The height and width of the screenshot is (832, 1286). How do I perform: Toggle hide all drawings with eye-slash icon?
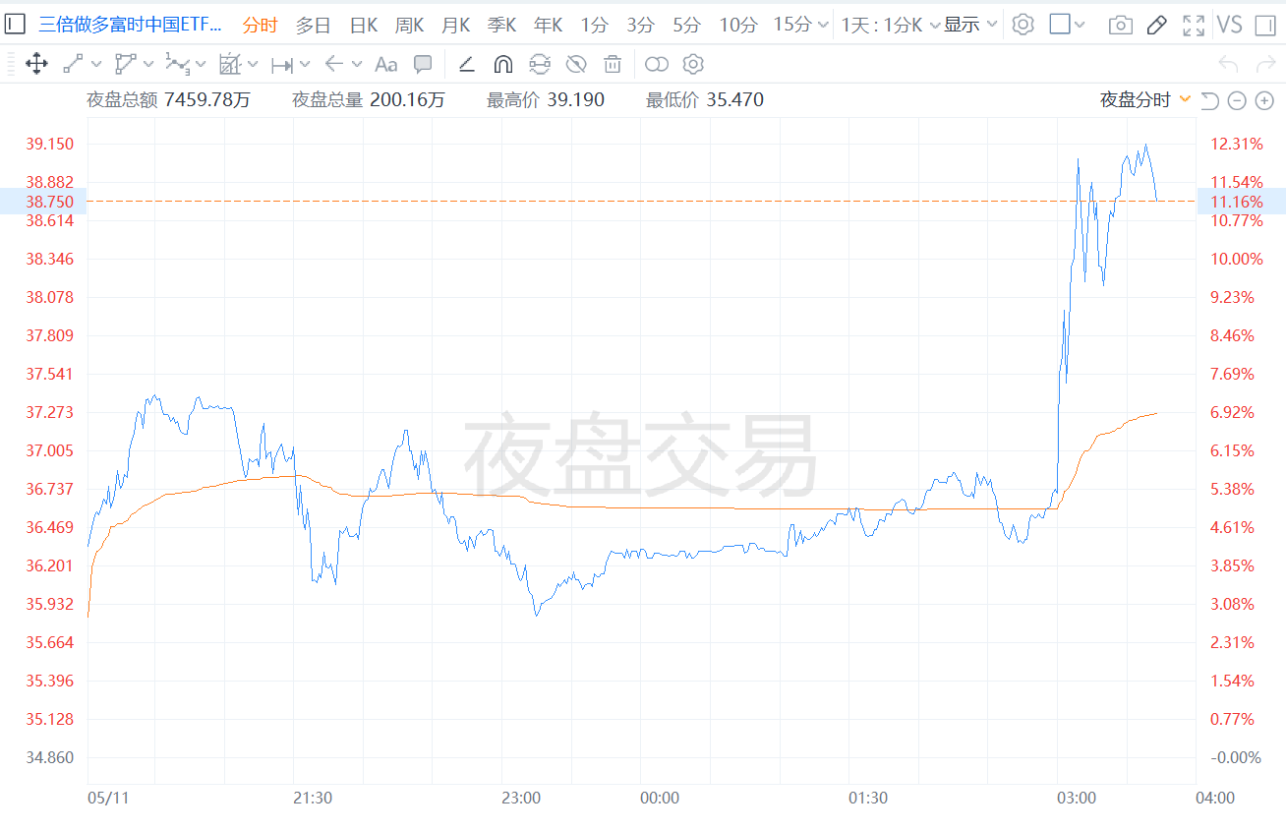tap(575, 63)
